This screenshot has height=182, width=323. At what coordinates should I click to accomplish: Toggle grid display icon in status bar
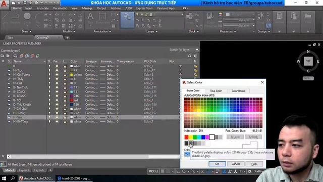[x=163, y=171]
